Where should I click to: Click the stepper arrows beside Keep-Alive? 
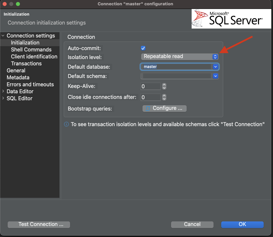tap(164, 87)
